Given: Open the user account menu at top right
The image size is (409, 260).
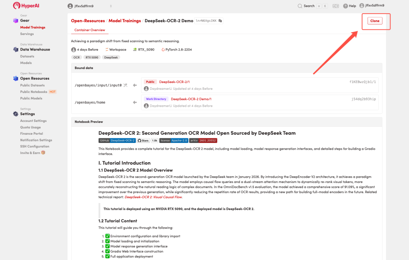Looking at the screenshot, I should [x=372, y=6].
